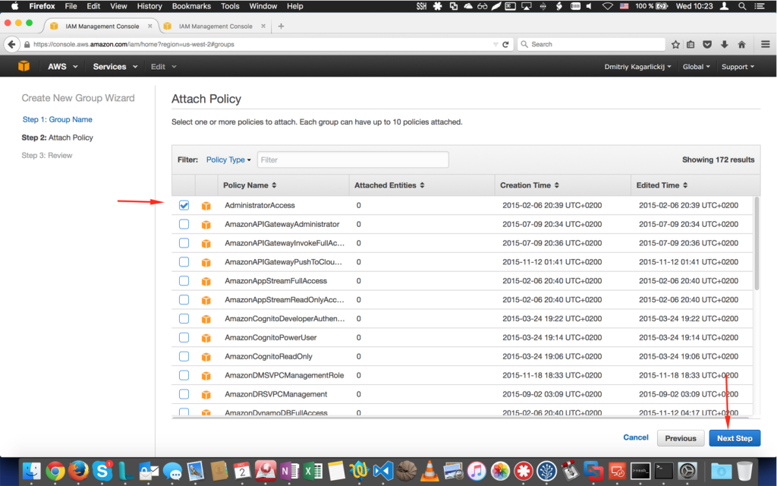Screen dimensions: 777x486
Task: Tick the AmazonCognitoReadOnly checkbox
Action: coord(184,356)
